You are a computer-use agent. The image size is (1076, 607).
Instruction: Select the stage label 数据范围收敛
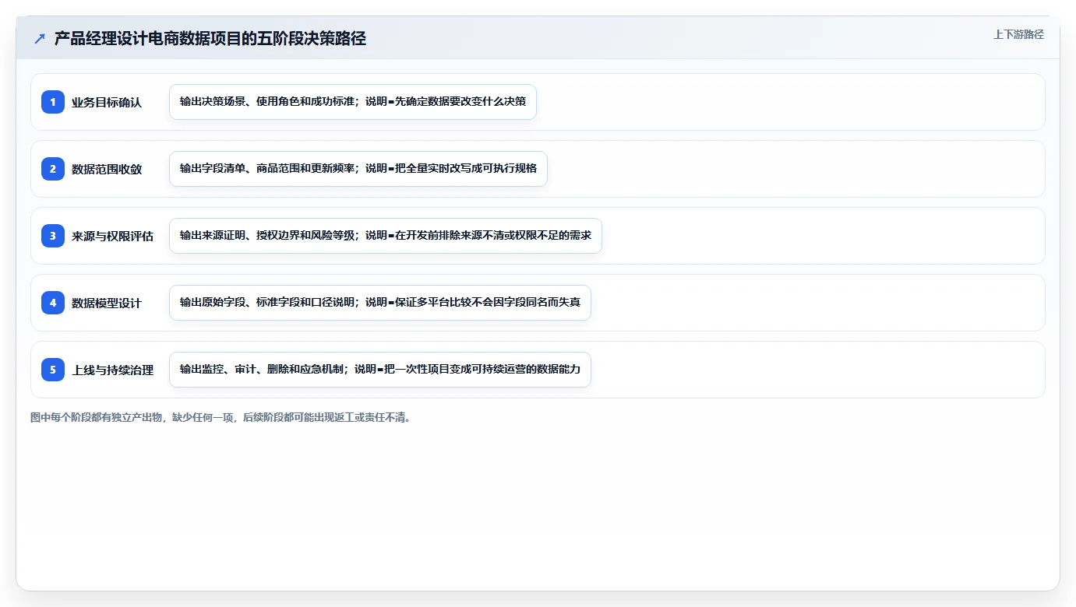[x=107, y=169]
